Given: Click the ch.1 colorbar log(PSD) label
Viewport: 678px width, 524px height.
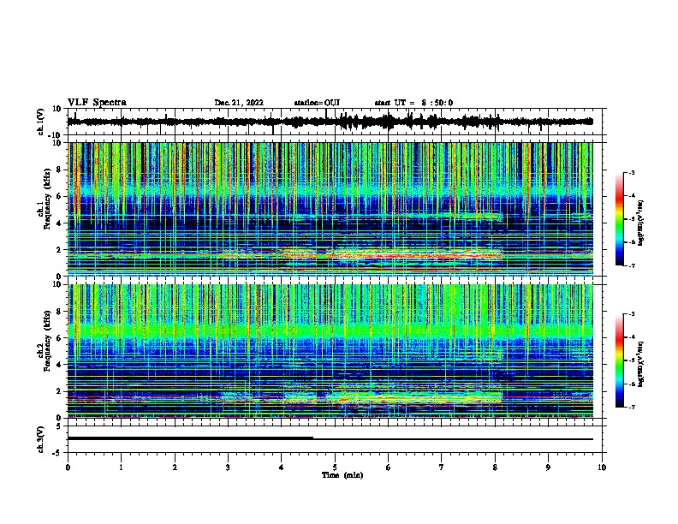Looking at the screenshot, I should click(641, 223).
